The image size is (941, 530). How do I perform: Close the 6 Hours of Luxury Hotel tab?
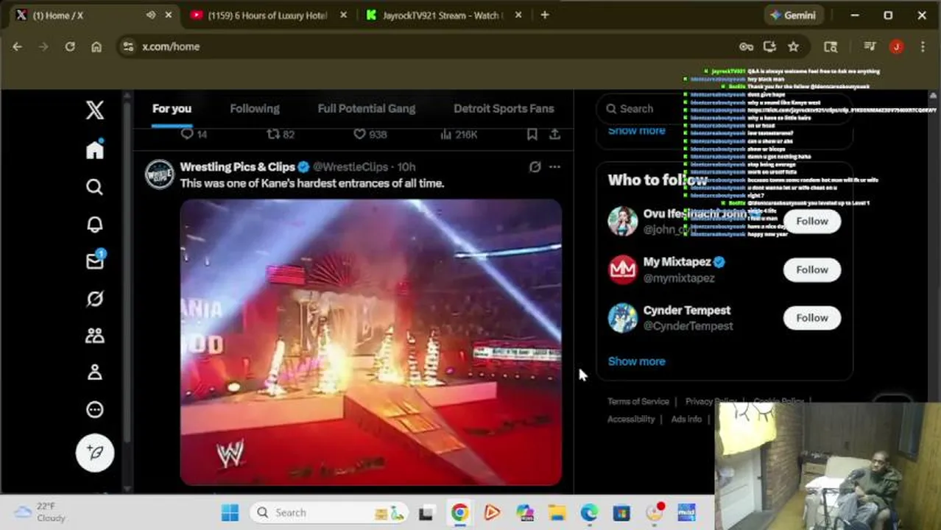pyautogui.click(x=343, y=15)
